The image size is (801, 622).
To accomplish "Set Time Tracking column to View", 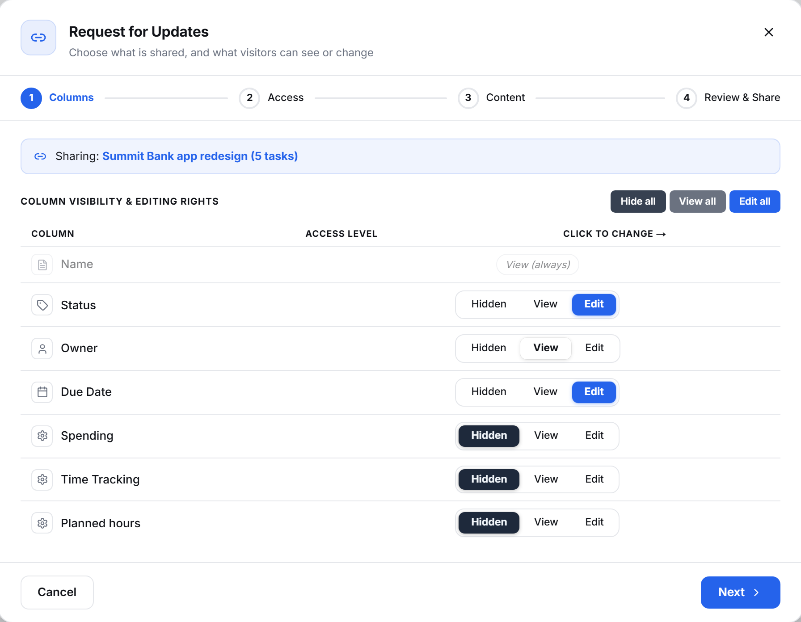I will [x=546, y=479].
